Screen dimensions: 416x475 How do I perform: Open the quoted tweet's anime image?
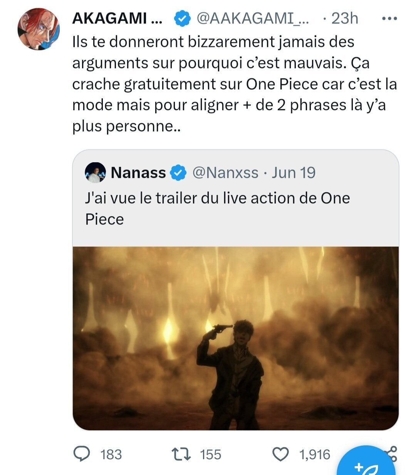pos(236,338)
